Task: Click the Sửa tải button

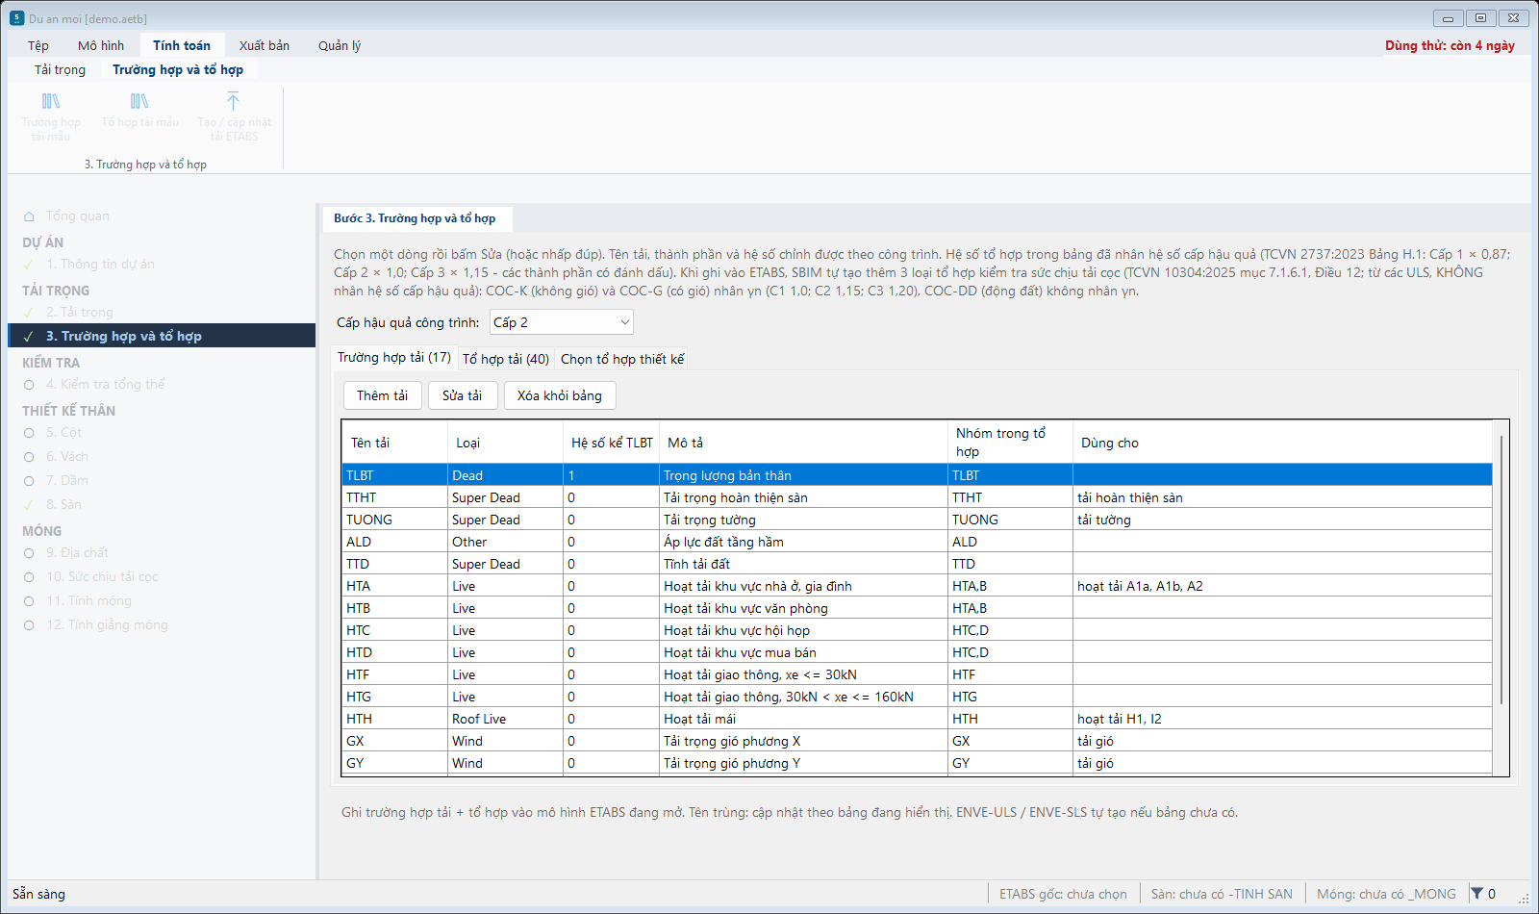Action: pyautogui.click(x=462, y=395)
